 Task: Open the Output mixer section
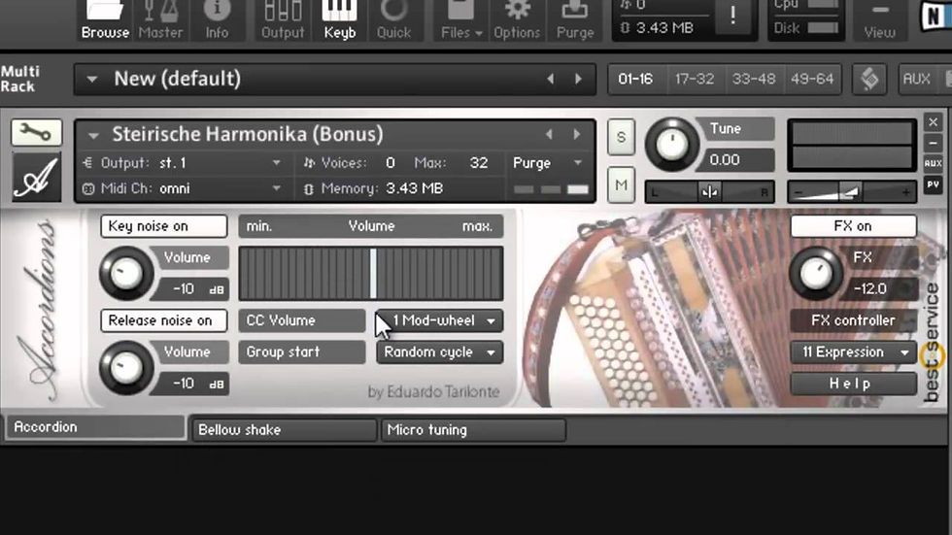click(x=283, y=20)
